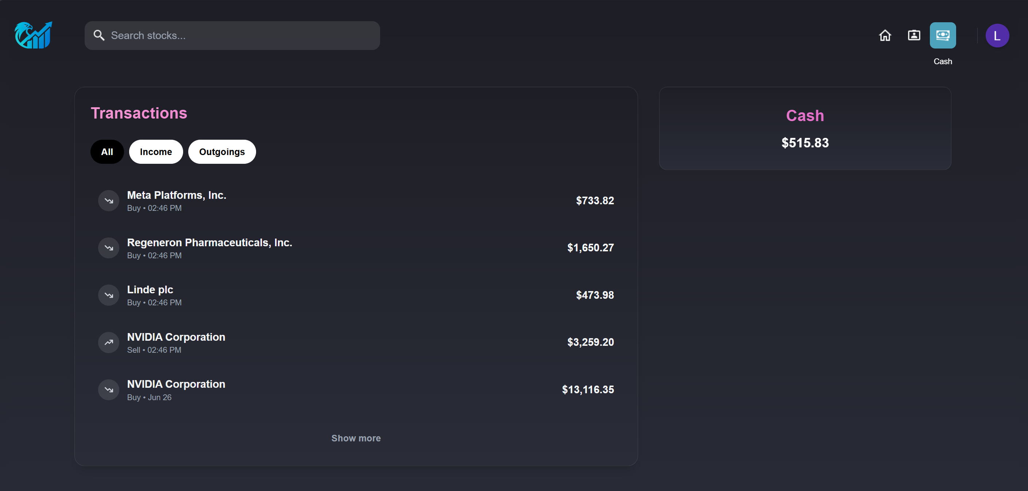Open the Home page icon
Viewport: 1028px width, 491px height.
pos(885,35)
